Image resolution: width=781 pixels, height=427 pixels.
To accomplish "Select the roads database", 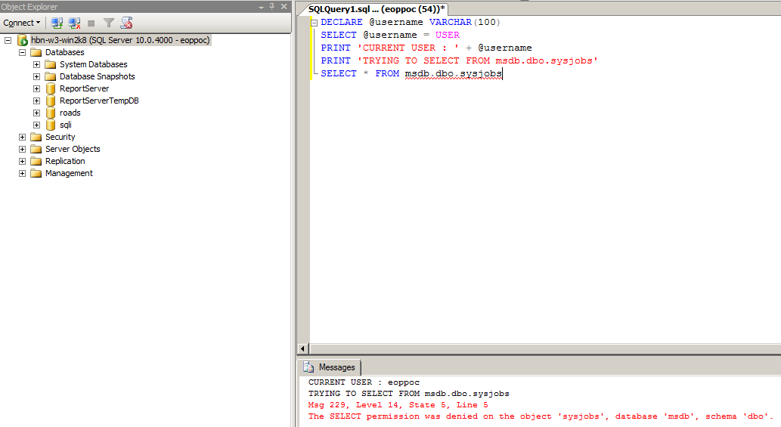I will click(70, 113).
